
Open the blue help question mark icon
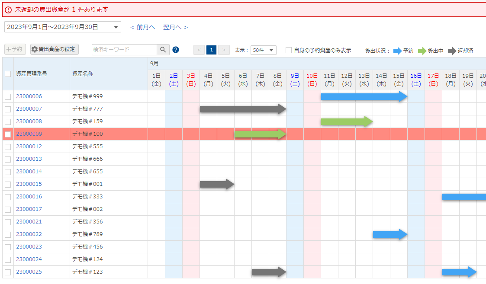pyautogui.click(x=176, y=50)
